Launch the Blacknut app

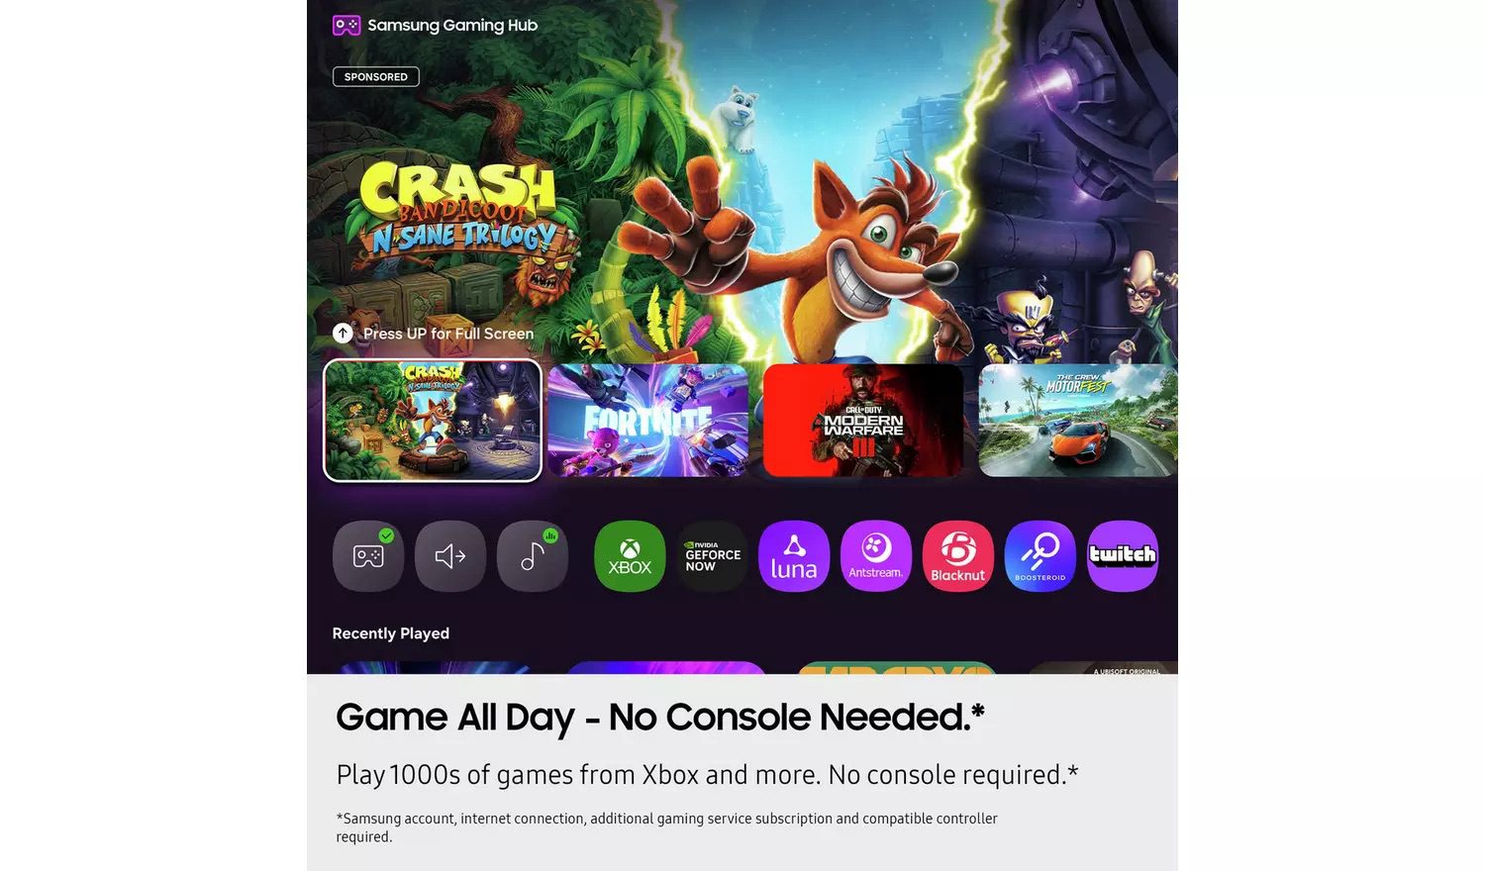click(958, 556)
